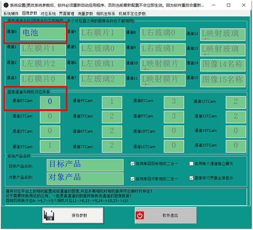253x230 pixels.
Task: Click the 通道0TCam camera number field
Action: (x=50, y=102)
